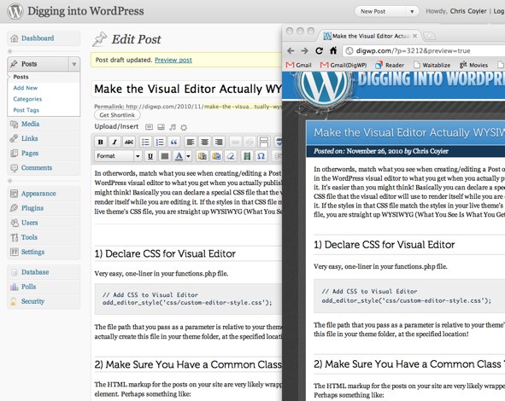
Task: Paste as plain text
Action: pyautogui.click(x=203, y=156)
